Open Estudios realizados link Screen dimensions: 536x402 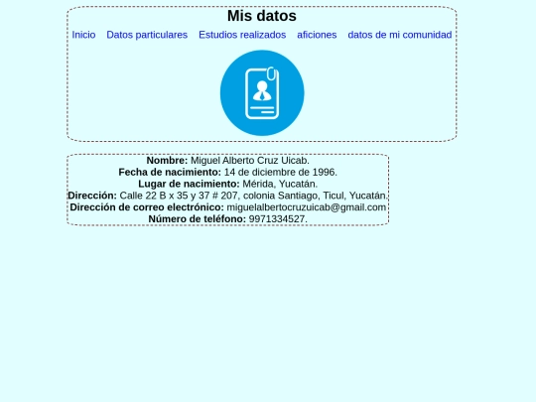tap(242, 35)
